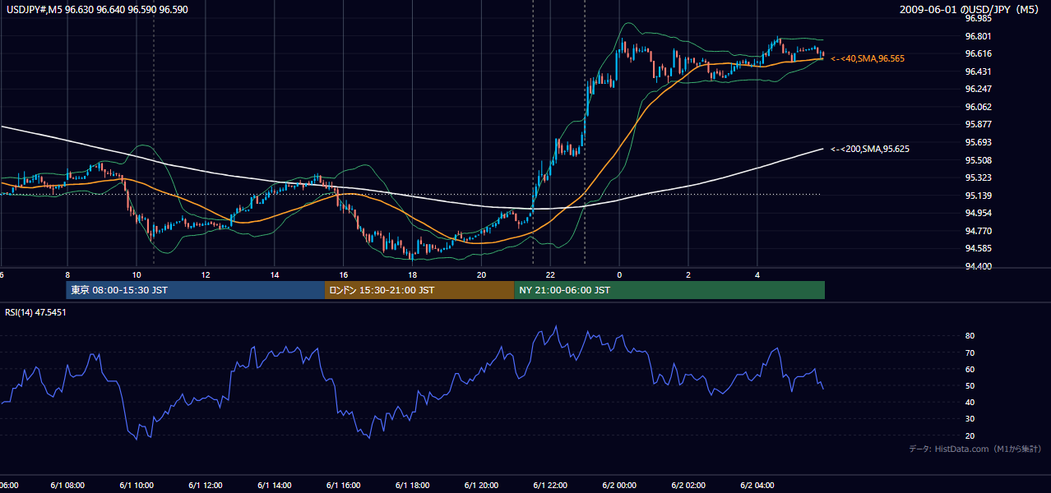Viewport: 1051px width, 493px height.
Task: Click the 200 SMA 95.625 label
Action: pyautogui.click(x=870, y=150)
